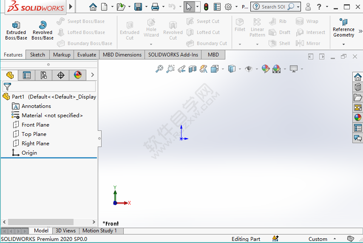Image resolution: width=363 pixels, height=243 pixels.
Task: Expand more manager tabs arrow
Action: [x=93, y=75]
